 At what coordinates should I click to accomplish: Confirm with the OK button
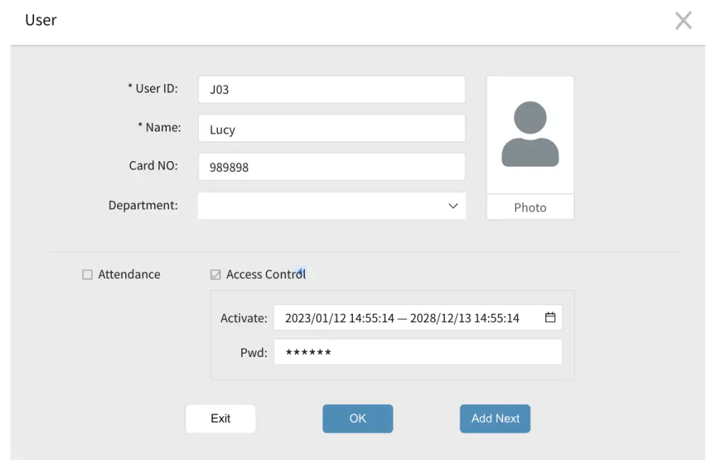pos(357,418)
